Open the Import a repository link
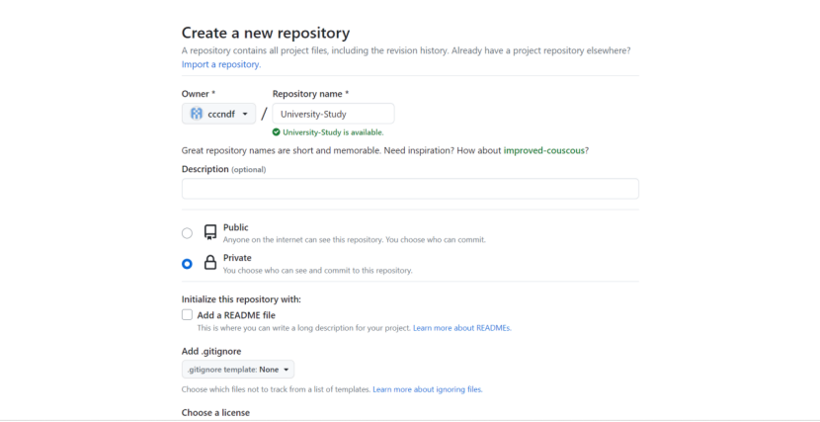 click(x=220, y=64)
